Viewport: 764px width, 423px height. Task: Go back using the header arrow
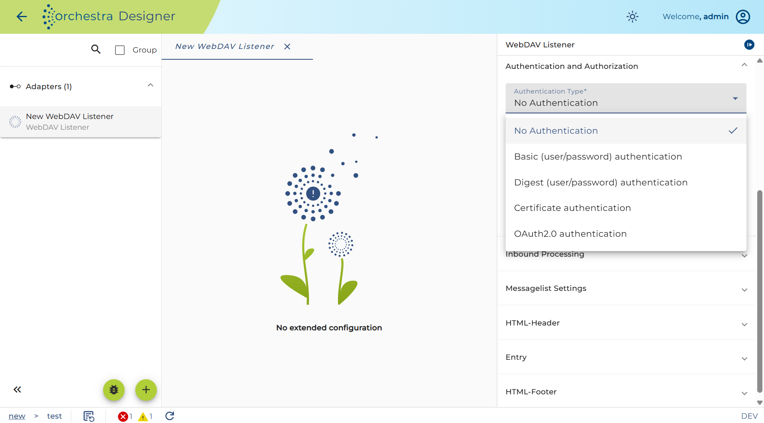click(x=21, y=16)
